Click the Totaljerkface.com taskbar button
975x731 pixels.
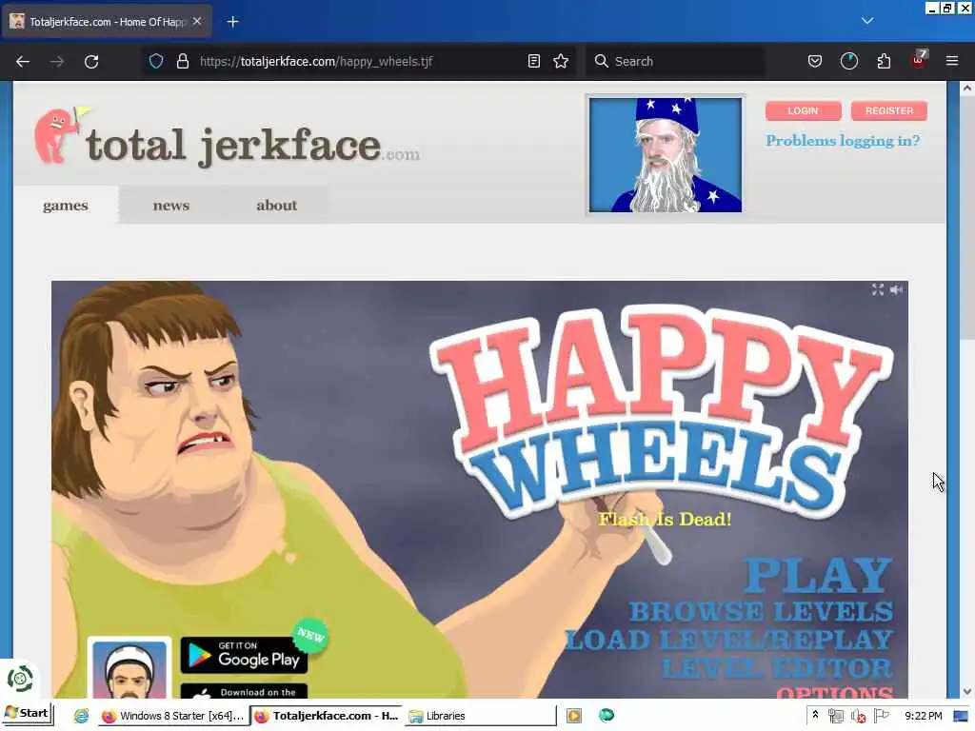(x=328, y=716)
